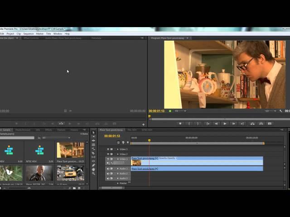The width and height of the screenshot is (290, 217).
Task: Expand the Audio 3 track
Action: click(x=118, y=178)
